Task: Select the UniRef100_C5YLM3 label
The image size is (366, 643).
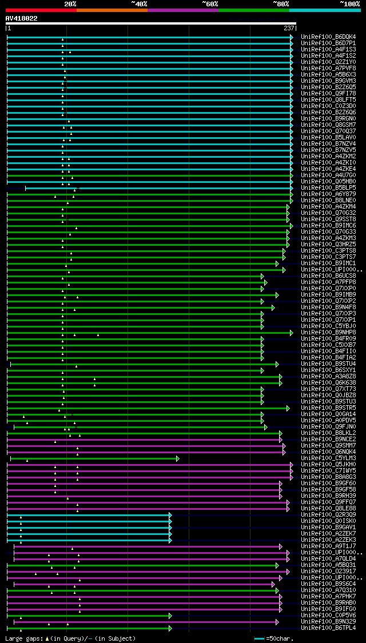Action: (328, 458)
